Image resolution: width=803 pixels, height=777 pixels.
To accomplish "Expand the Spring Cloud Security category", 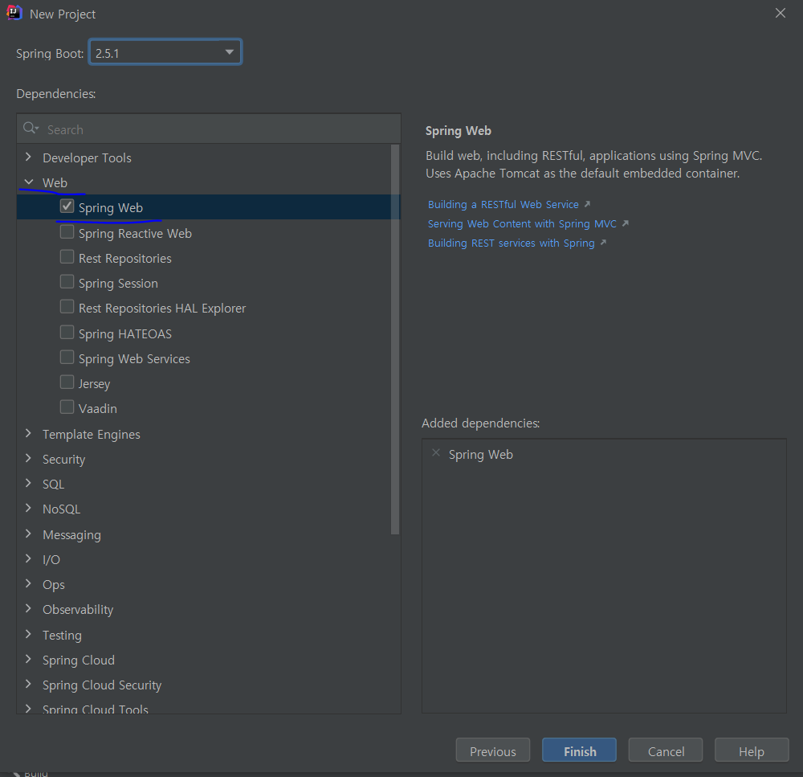I will [29, 685].
